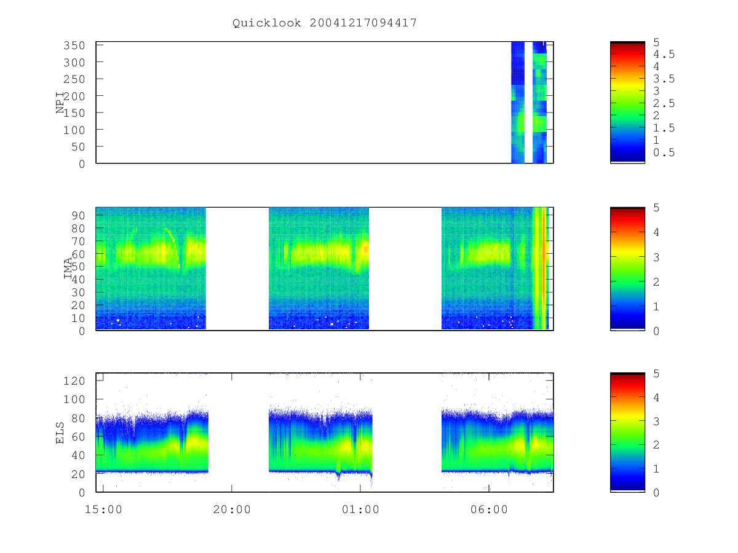Select the NPI axis label
Viewport: 738px width, 553px height.
pyautogui.click(x=61, y=103)
